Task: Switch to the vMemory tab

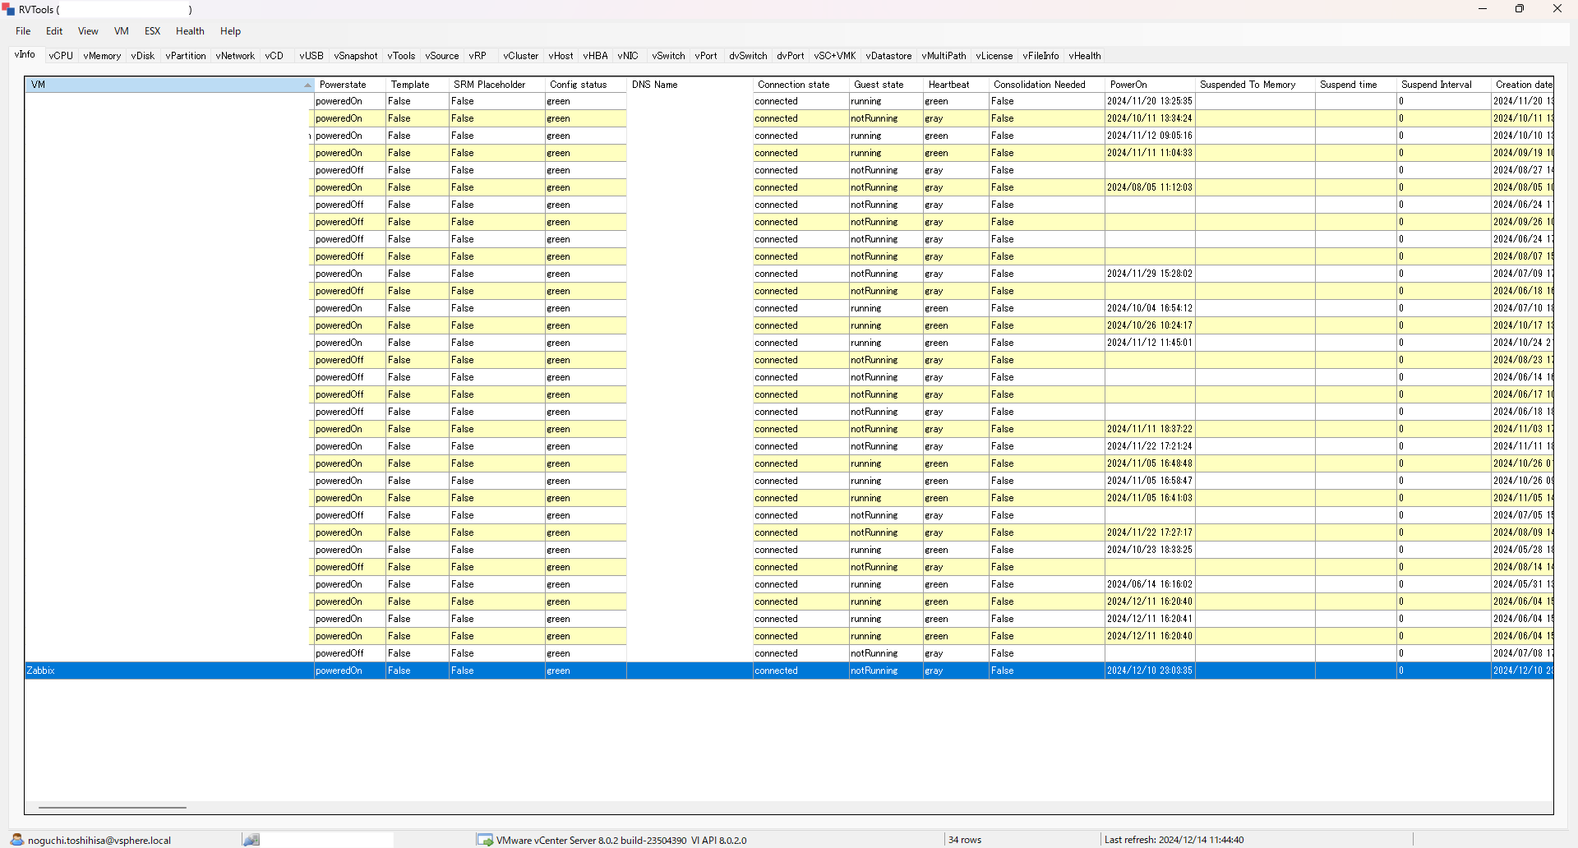Action: click(102, 56)
